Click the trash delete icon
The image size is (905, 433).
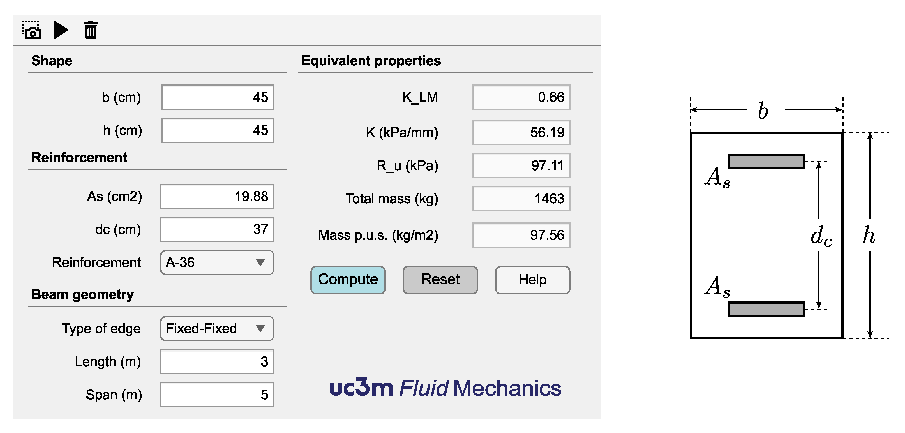[90, 30]
